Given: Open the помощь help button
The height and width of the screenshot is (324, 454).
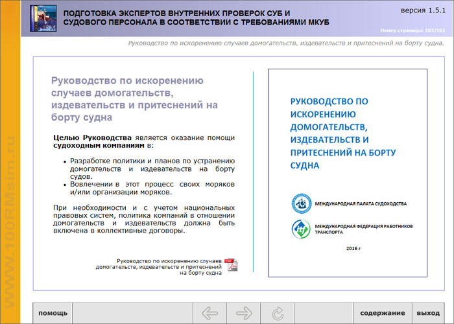Looking at the screenshot, I should click(53, 313).
